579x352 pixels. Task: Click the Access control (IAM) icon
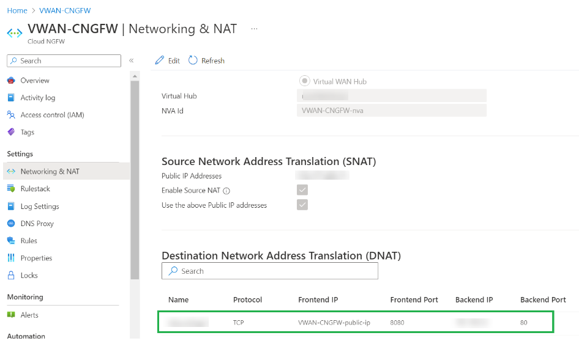pyautogui.click(x=11, y=115)
